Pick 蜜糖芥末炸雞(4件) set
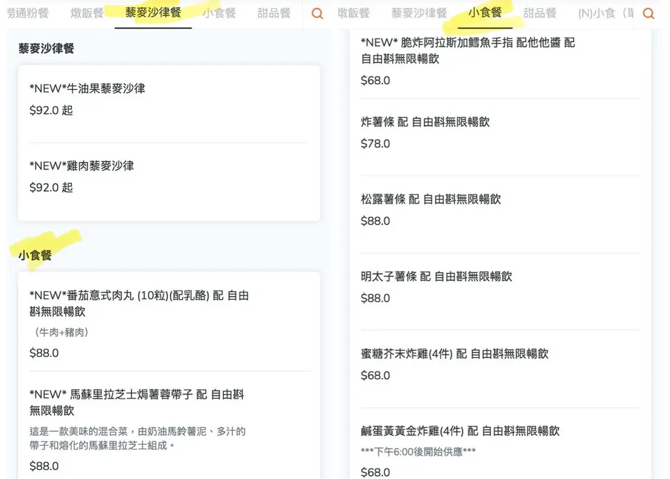This screenshot has height=479, width=670. (500, 364)
